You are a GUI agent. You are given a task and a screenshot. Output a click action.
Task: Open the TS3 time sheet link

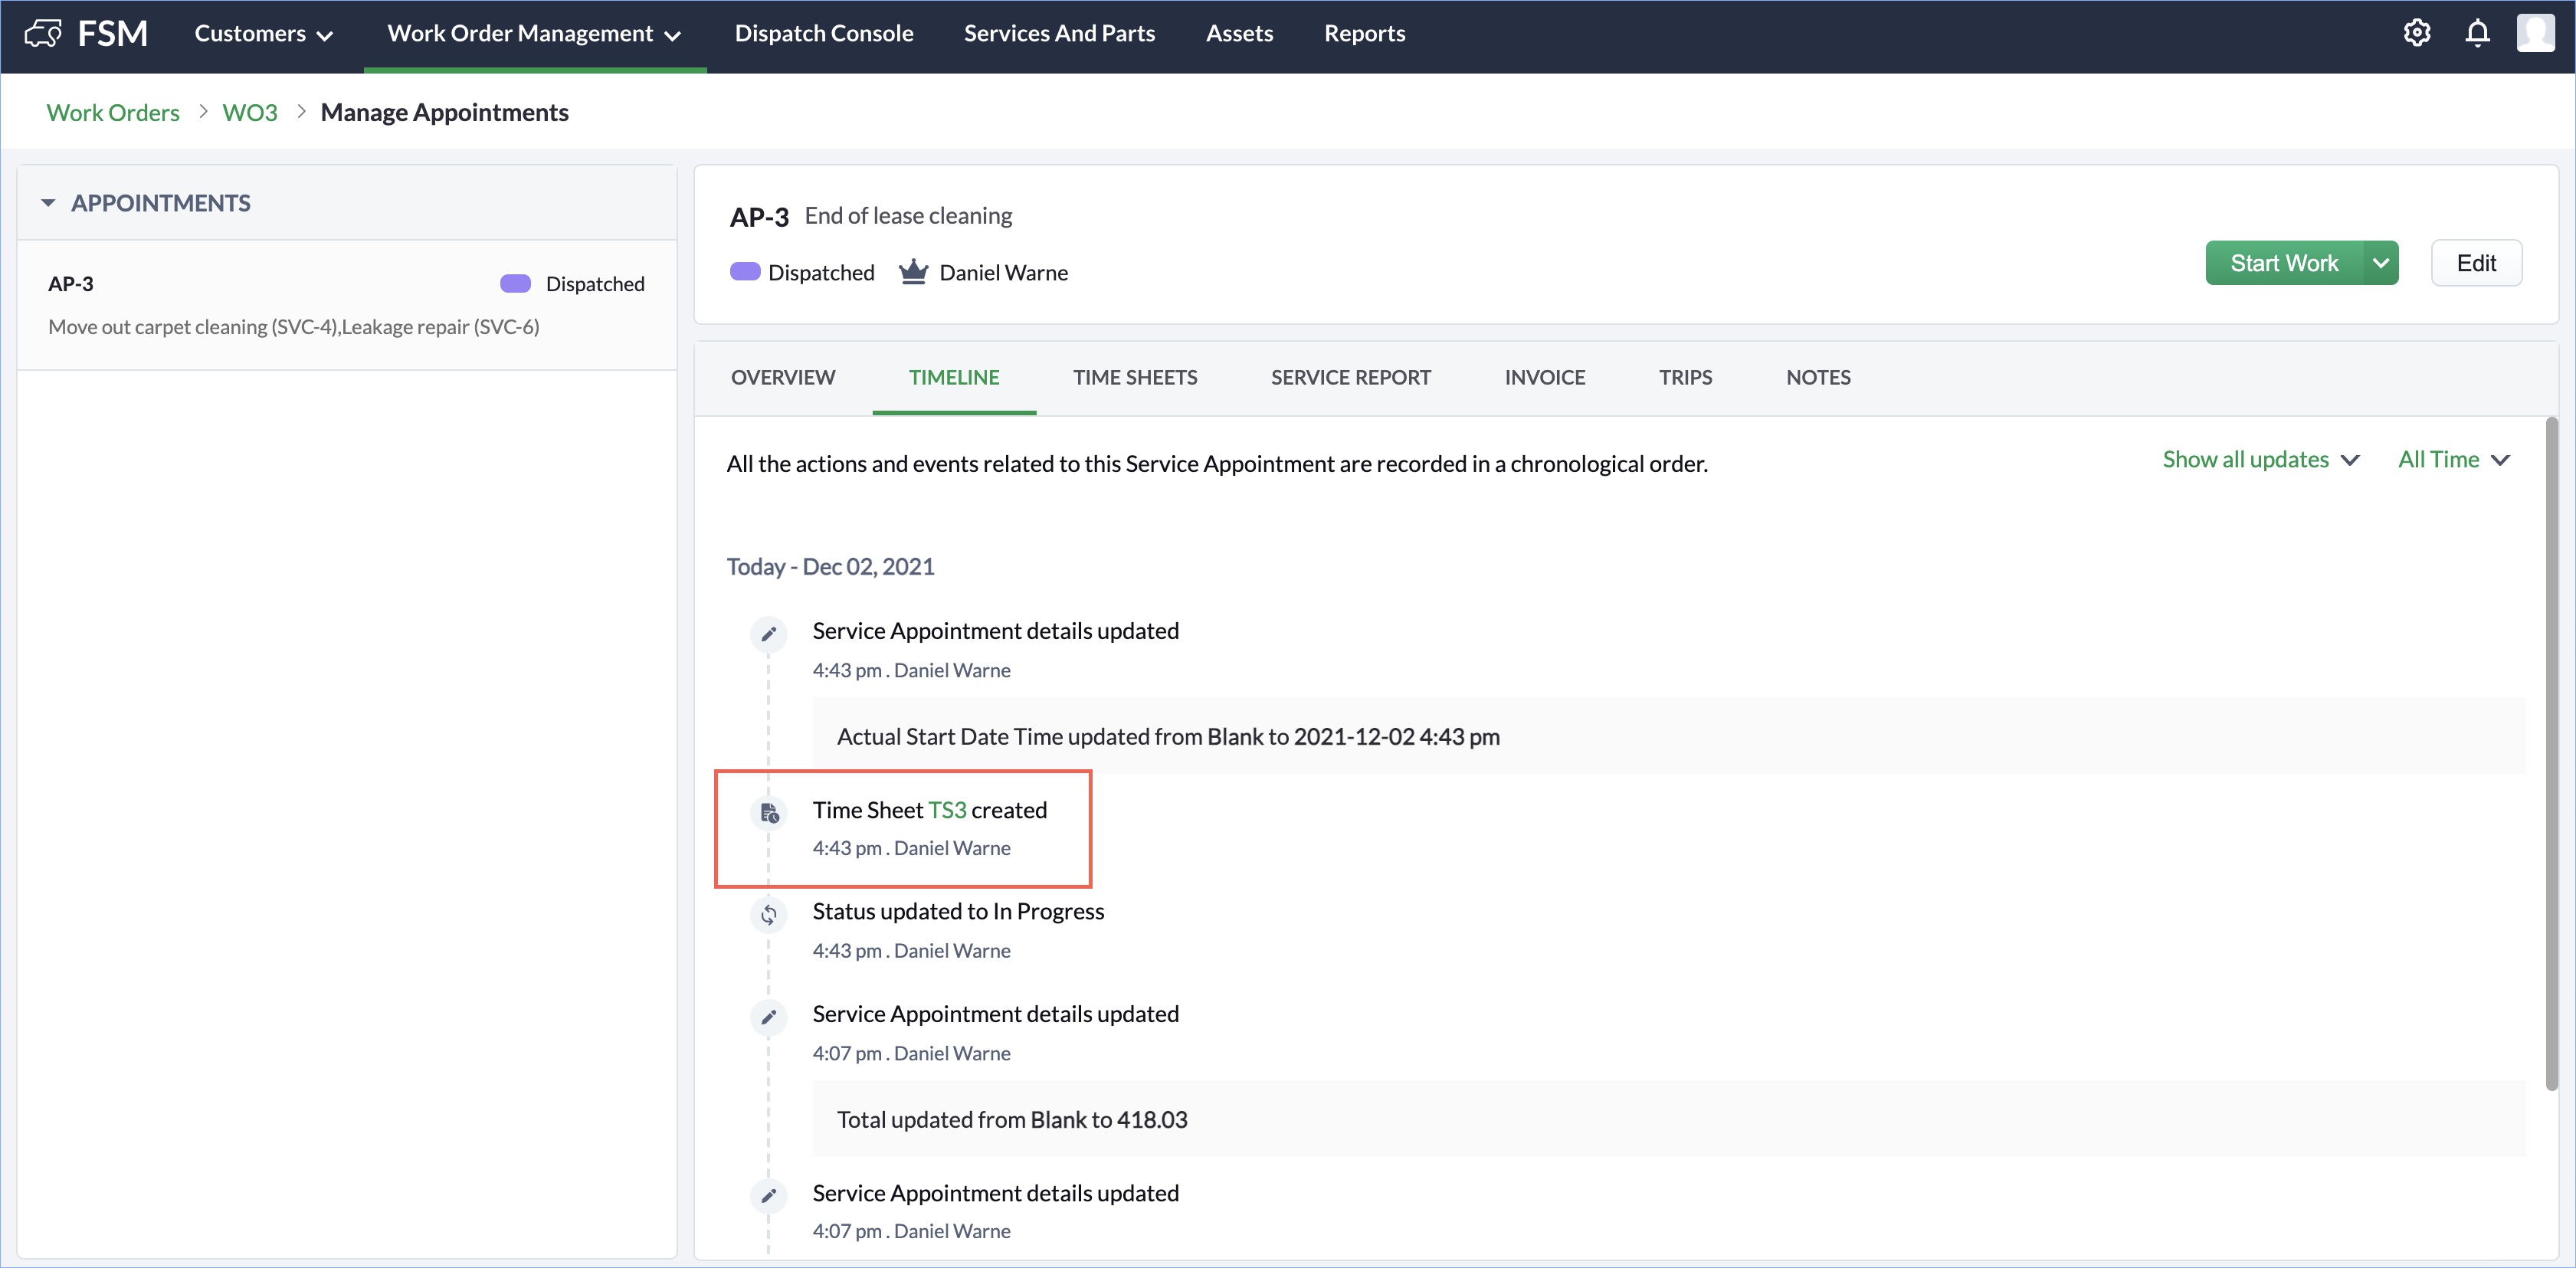[947, 810]
